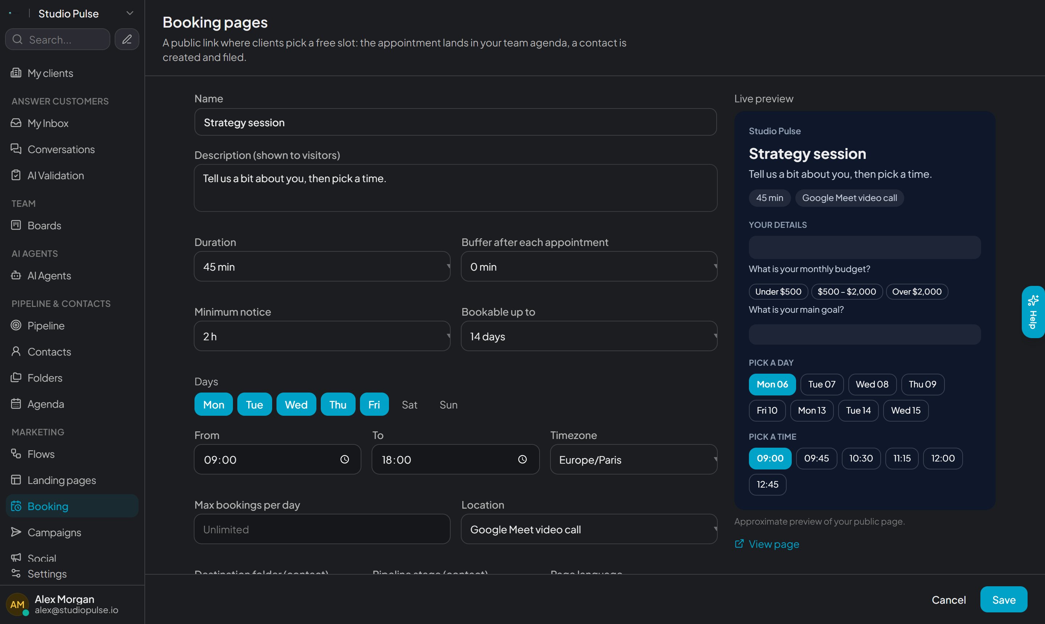Viewport: 1045px width, 624px height.
Task: Click the Max bookings per day field
Action: [x=322, y=529]
